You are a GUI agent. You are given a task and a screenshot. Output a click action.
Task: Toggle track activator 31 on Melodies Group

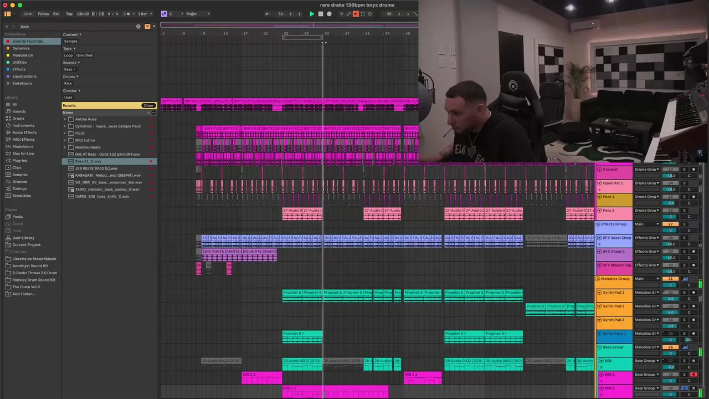[x=670, y=279]
